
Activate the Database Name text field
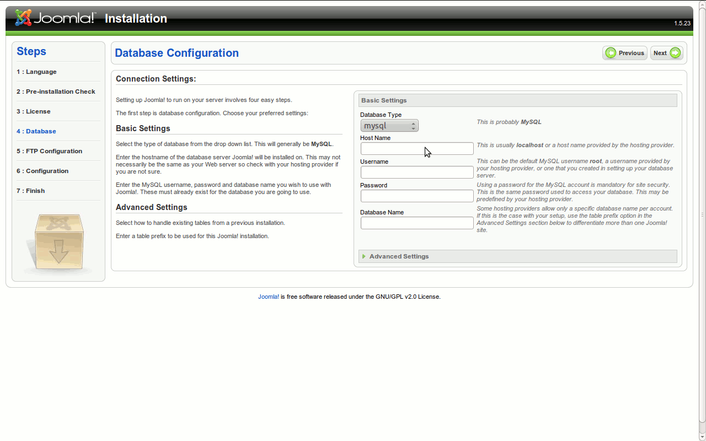(x=417, y=223)
